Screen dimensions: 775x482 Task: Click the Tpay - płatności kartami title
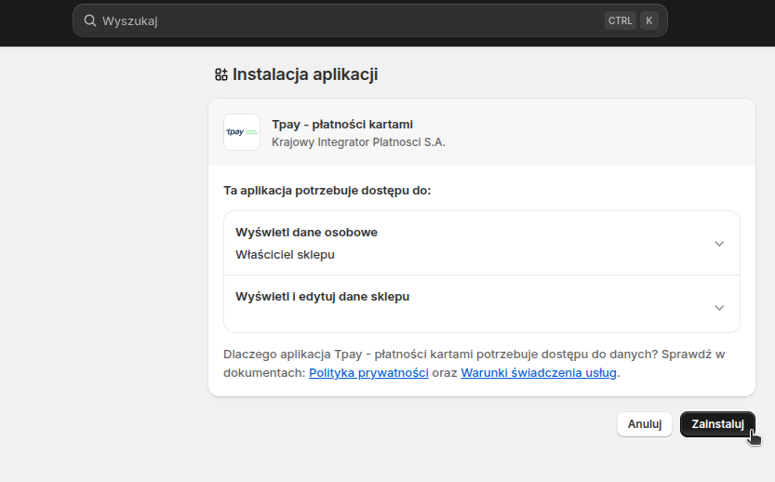pos(342,125)
